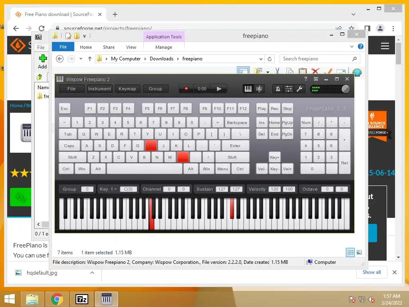Open the Chrome profile avatar

380,28
